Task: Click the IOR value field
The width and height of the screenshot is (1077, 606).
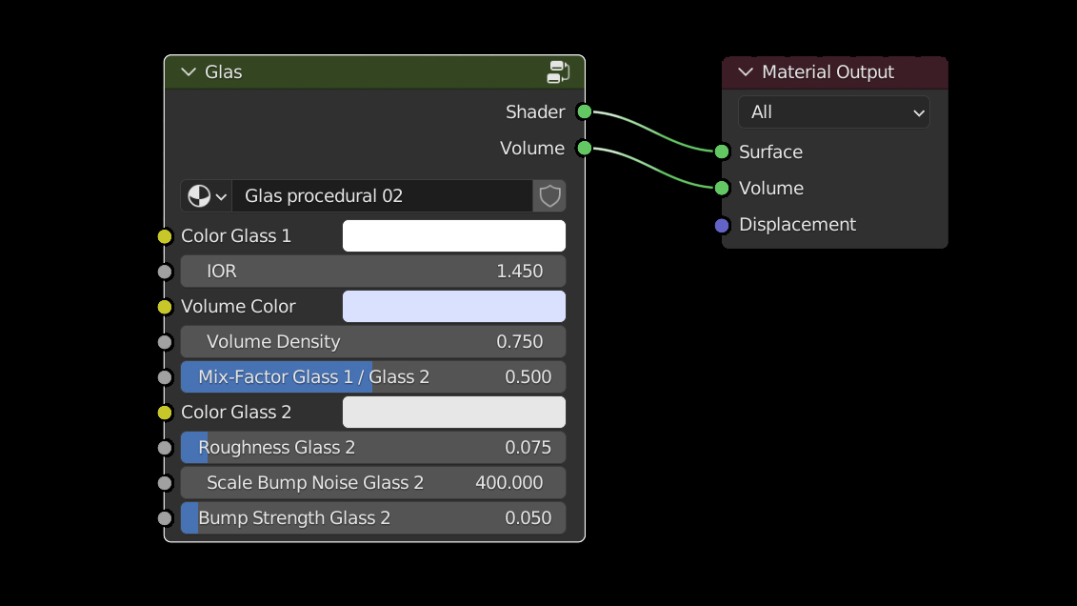Action: (373, 272)
